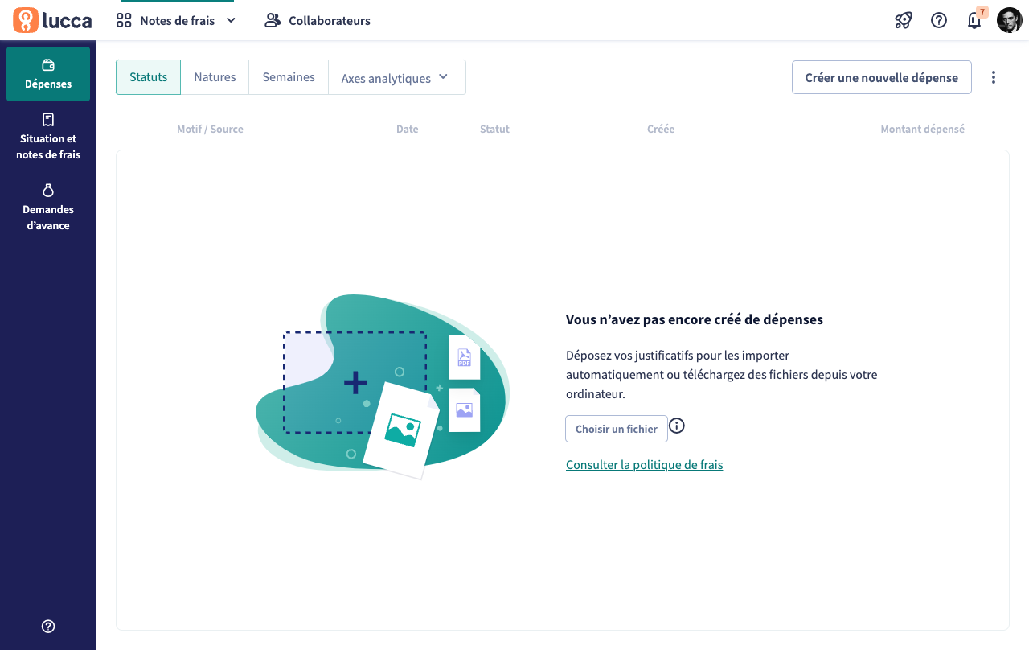Click the sidebar help icon at bottom
Screen dimensions: 1029x650
(48, 627)
